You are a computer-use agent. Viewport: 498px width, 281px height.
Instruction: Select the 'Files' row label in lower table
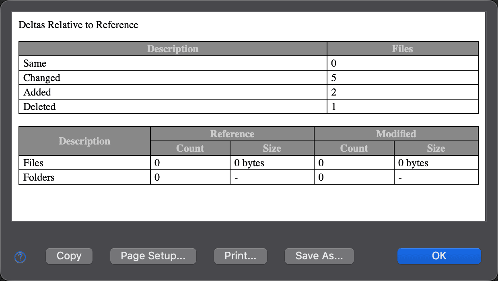[x=33, y=163]
